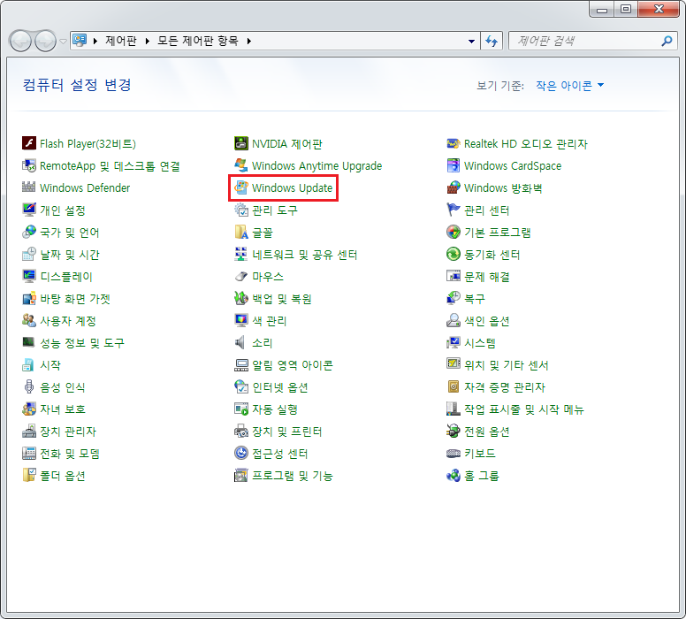Click the Forward navigation button
This screenshot has width=686, height=619.
(x=45, y=42)
